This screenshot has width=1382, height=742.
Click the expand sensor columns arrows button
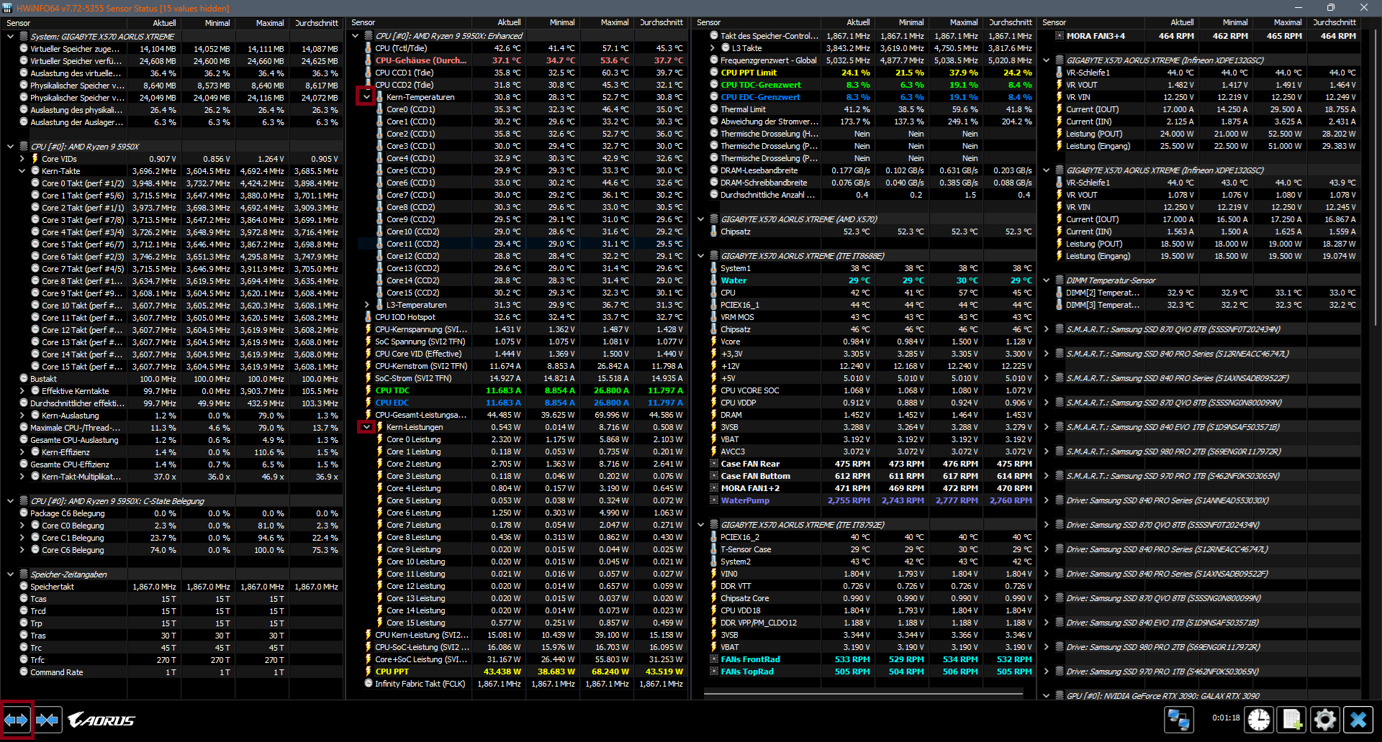click(17, 720)
